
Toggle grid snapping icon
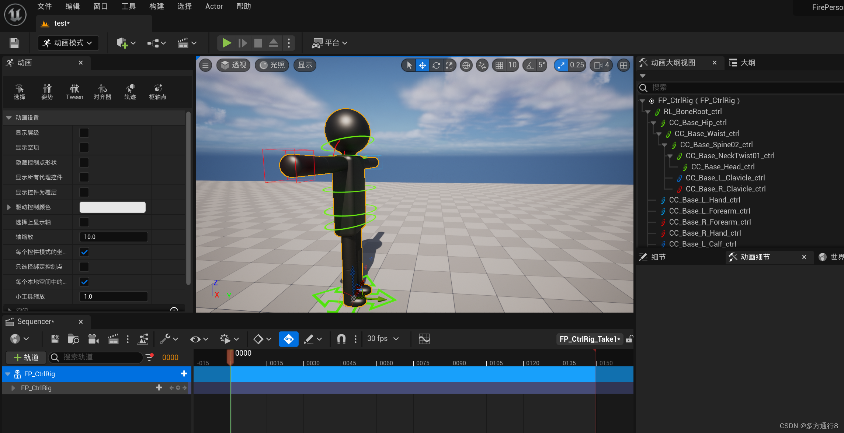pyautogui.click(x=499, y=66)
